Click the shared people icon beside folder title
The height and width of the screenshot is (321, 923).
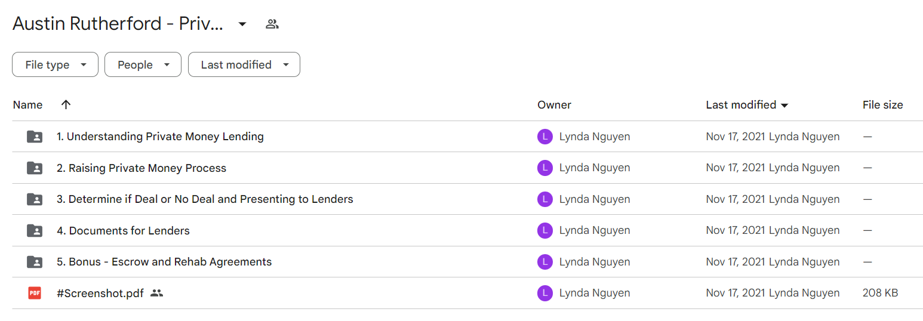(x=272, y=24)
